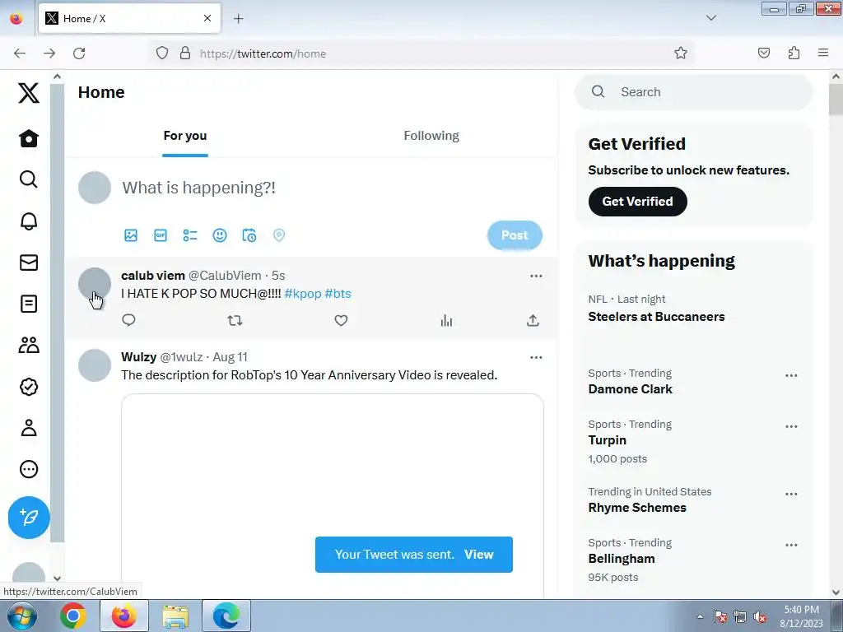Open Microsoft Edge from taskbar

tap(226, 616)
